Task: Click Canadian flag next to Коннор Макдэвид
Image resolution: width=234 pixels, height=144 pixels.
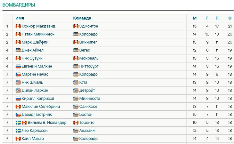Action: 18,26
